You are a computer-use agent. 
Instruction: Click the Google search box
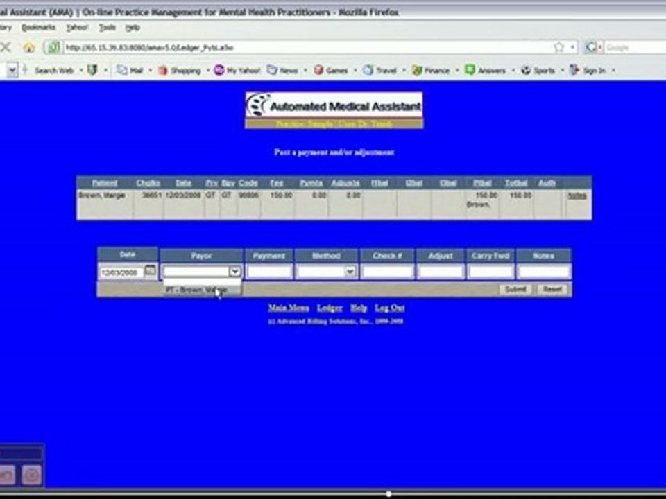click(x=635, y=47)
